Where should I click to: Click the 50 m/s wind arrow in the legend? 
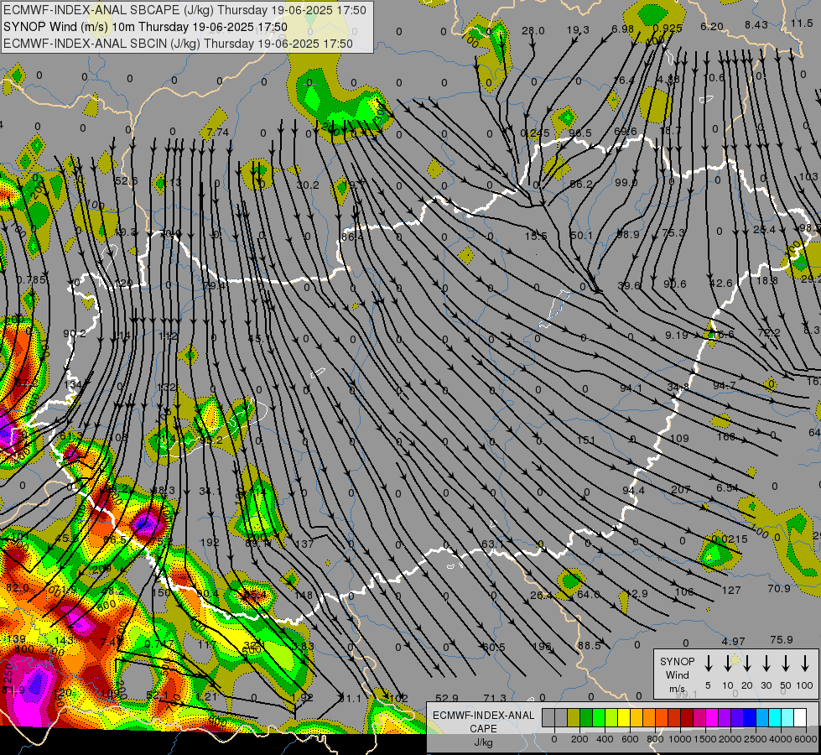(786, 664)
